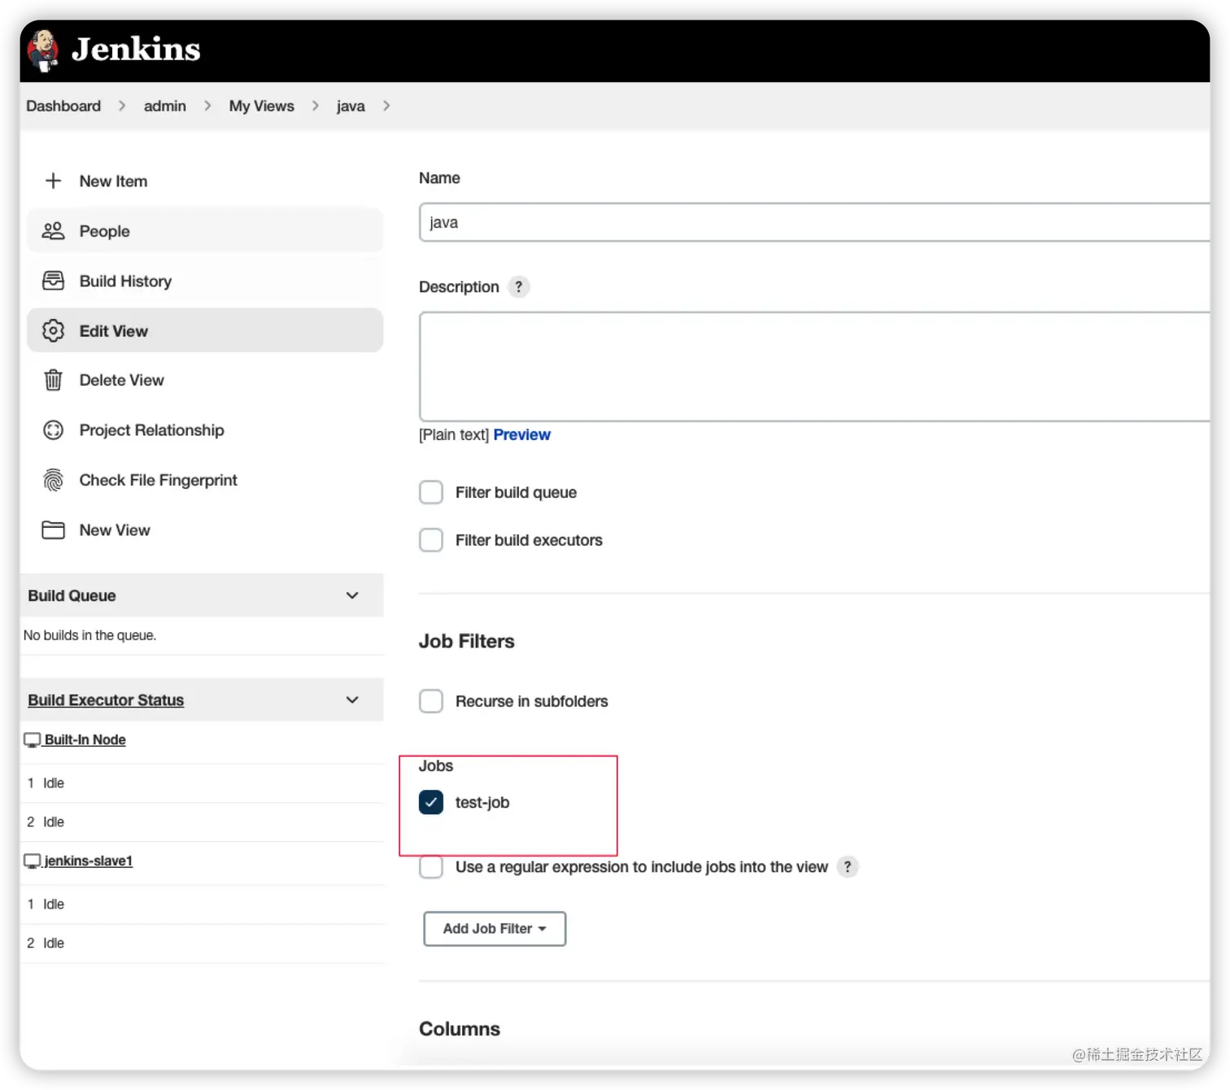
Task: Expand the chevron after java breadcrumb
Action: click(386, 106)
